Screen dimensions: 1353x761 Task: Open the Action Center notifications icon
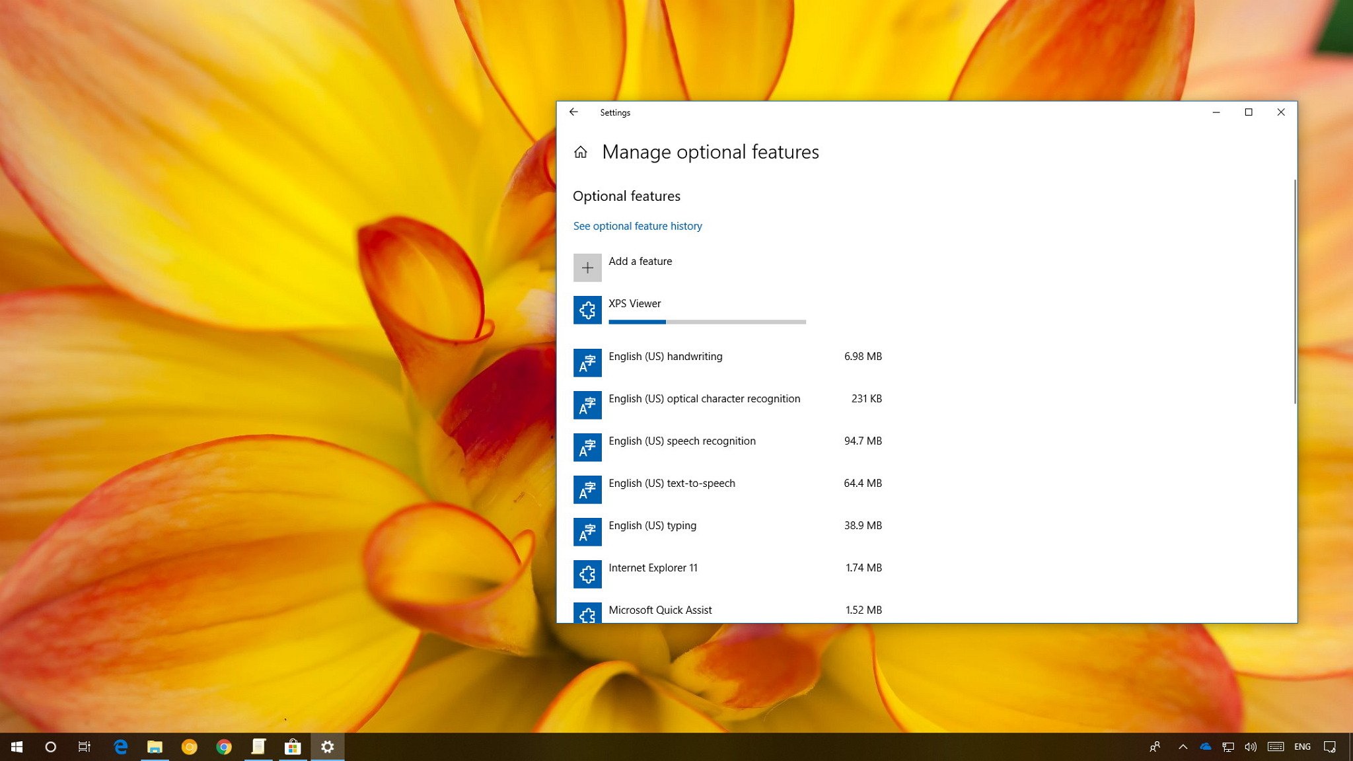pyautogui.click(x=1330, y=747)
